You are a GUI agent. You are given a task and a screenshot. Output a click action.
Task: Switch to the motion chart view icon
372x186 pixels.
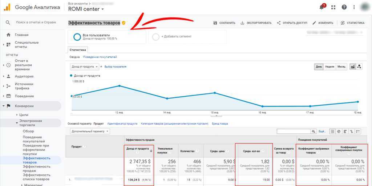(359, 66)
